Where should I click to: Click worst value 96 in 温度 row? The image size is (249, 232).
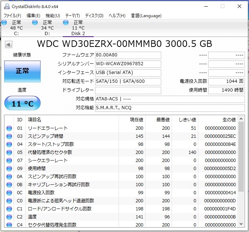[167, 217]
